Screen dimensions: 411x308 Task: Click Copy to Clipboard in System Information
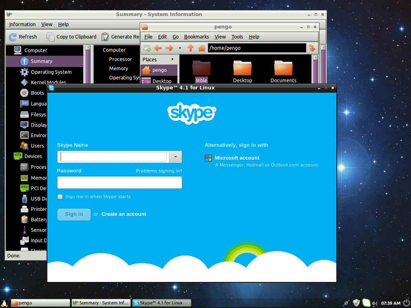pyautogui.click(x=71, y=37)
